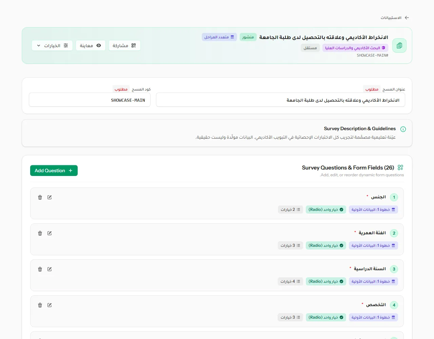Click the منشور published status badge
This screenshot has height=339, width=434.
pyautogui.click(x=248, y=37)
